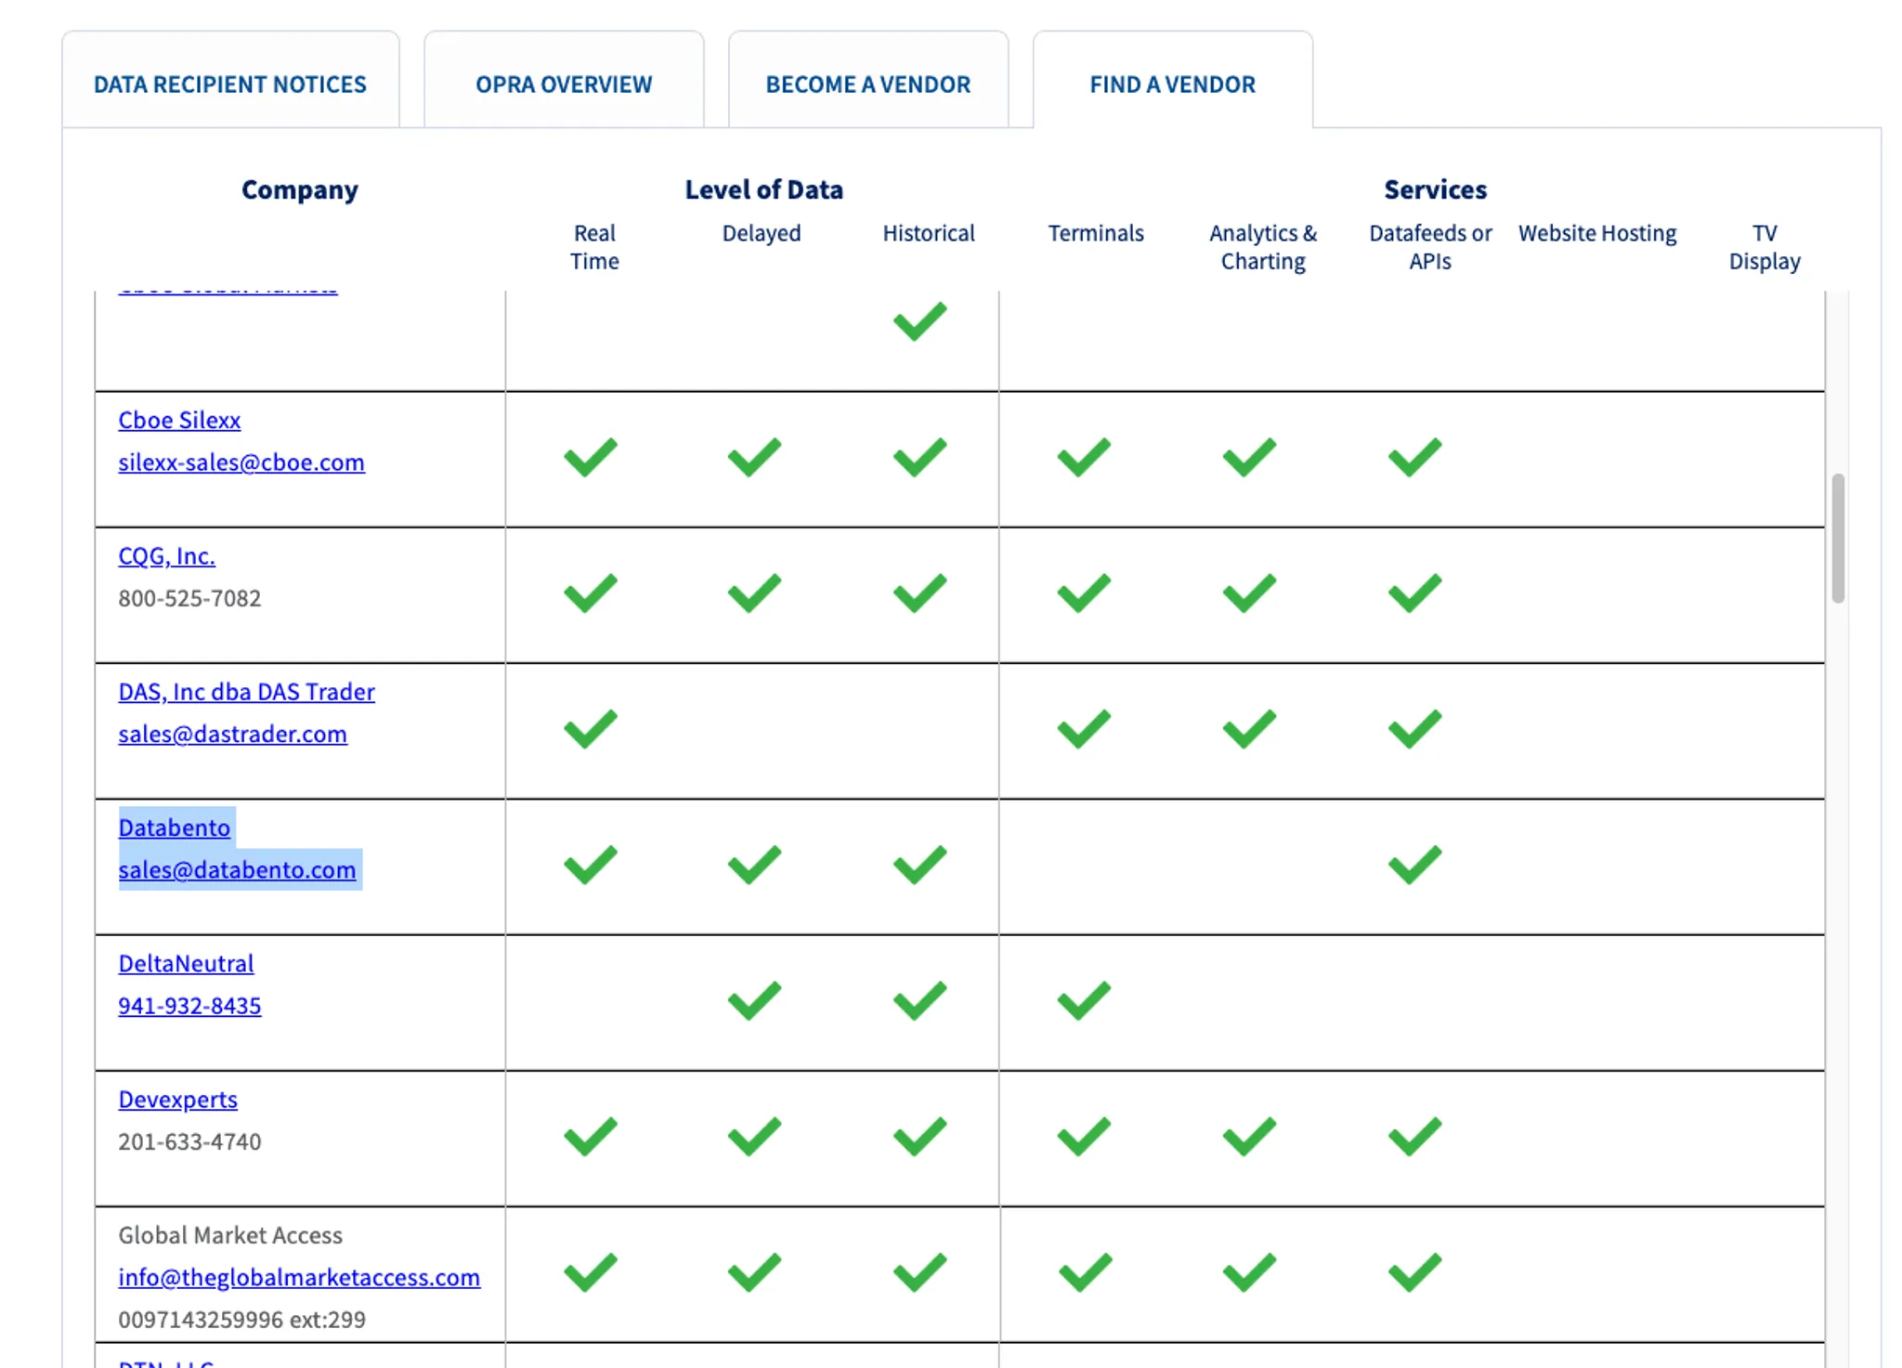Click the sales@databento.com email link

tap(237, 869)
